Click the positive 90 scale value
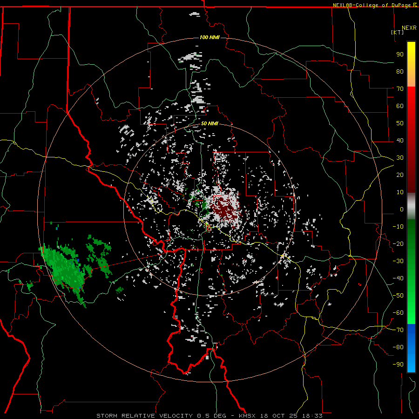Viewport: 419px width, 419px height. point(400,54)
